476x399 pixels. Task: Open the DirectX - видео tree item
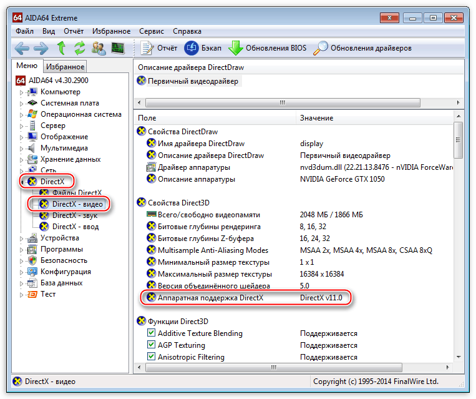[72, 204]
